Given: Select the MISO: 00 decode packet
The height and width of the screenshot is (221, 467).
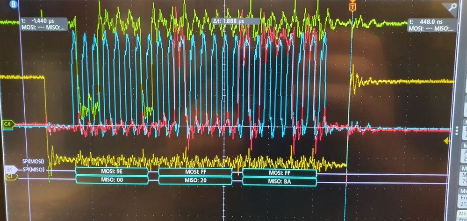Looking at the screenshot, I should (x=112, y=180).
